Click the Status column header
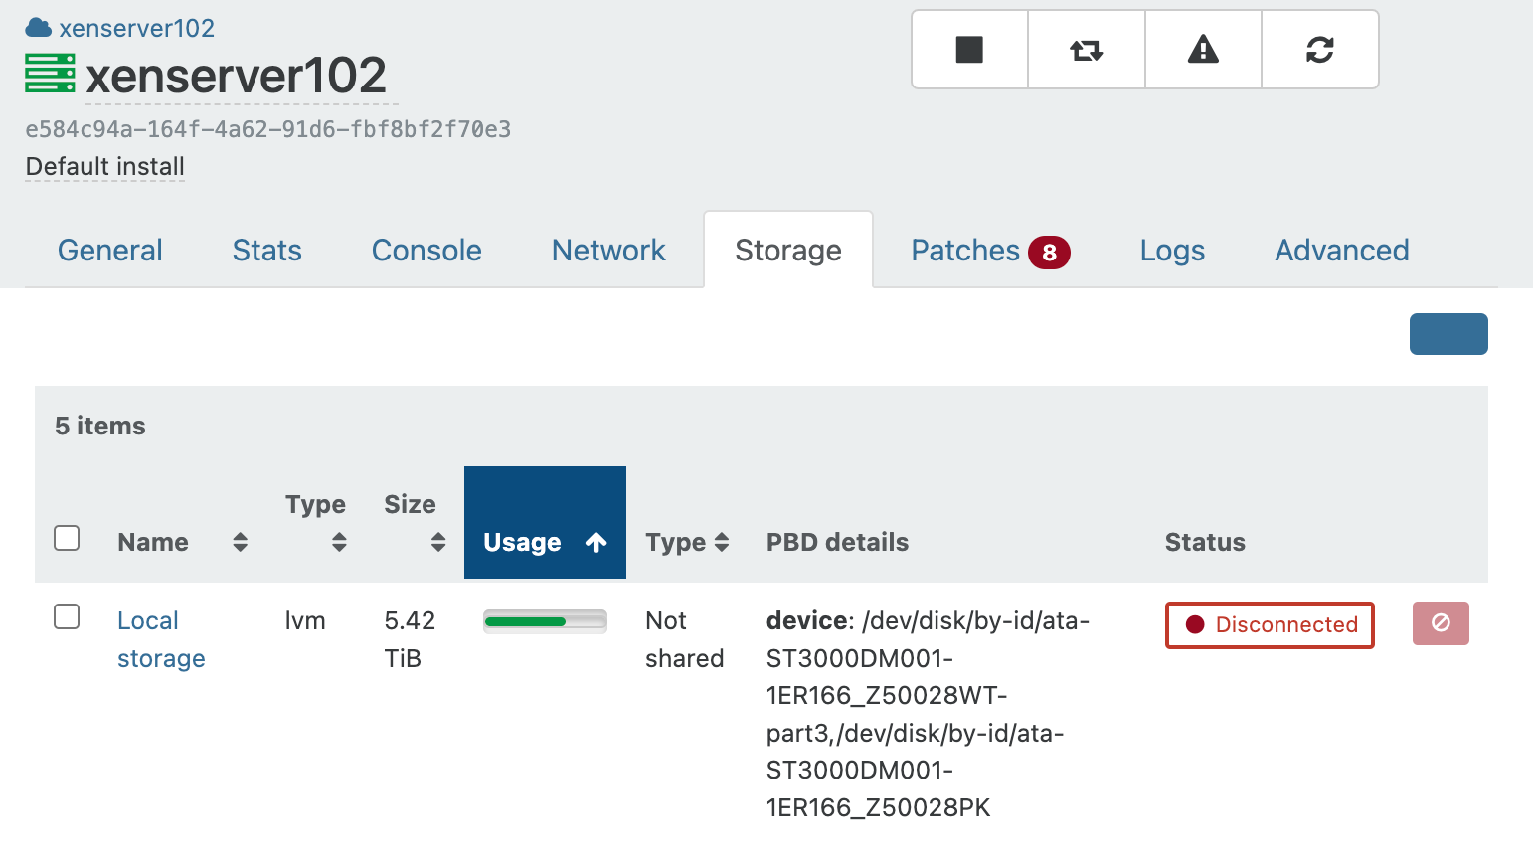 coord(1205,542)
